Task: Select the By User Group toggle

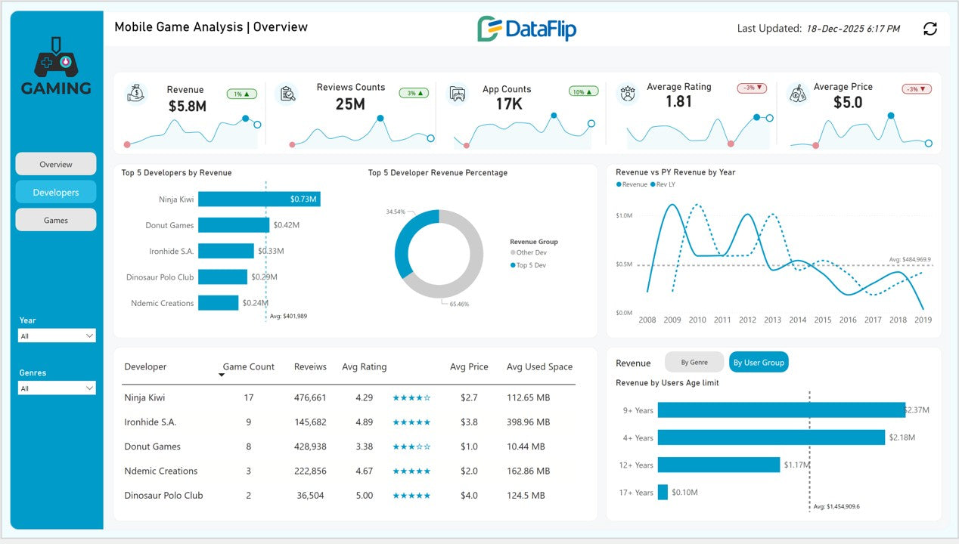Action: pyautogui.click(x=758, y=363)
